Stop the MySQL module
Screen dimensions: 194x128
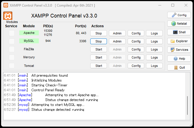[99, 41]
